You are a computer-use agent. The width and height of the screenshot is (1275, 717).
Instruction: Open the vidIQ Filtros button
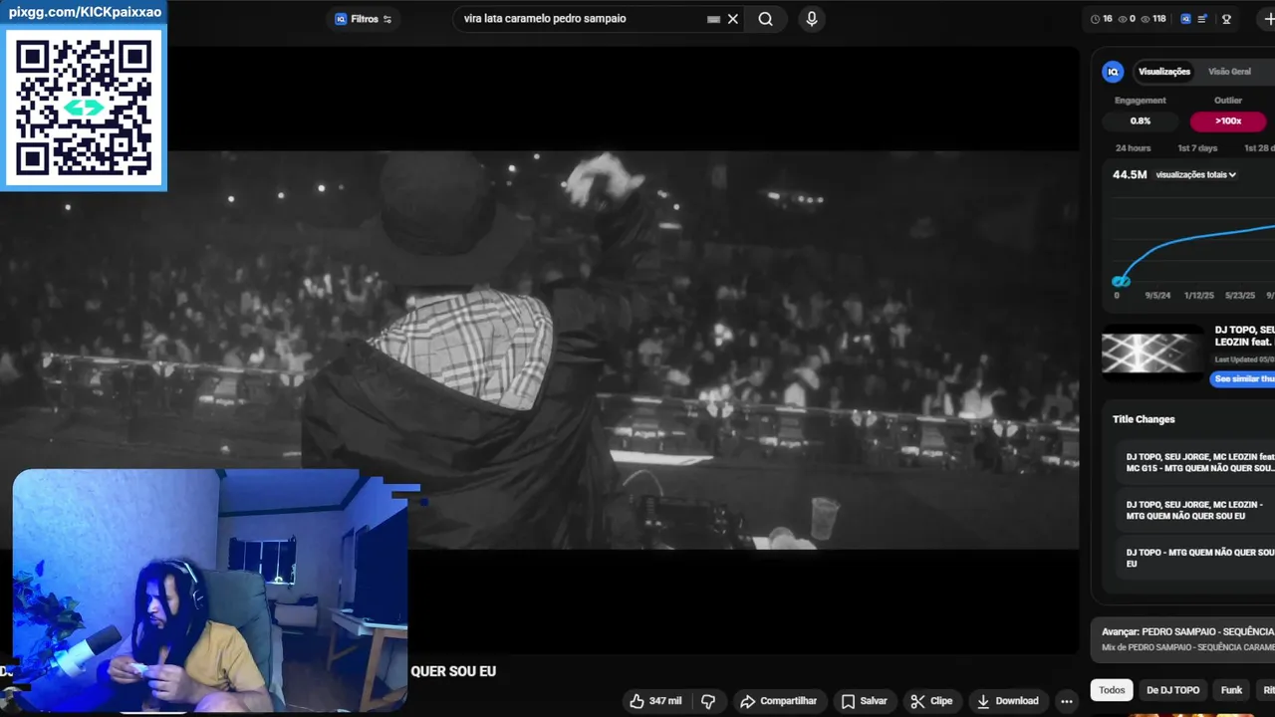[x=364, y=19]
